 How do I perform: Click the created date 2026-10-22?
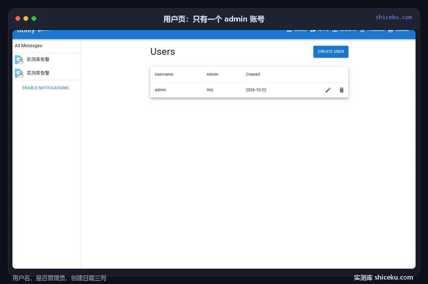pyautogui.click(x=256, y=90)
